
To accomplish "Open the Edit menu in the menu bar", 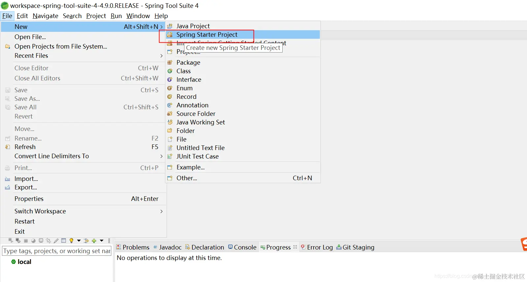I will tap(22, 16).
